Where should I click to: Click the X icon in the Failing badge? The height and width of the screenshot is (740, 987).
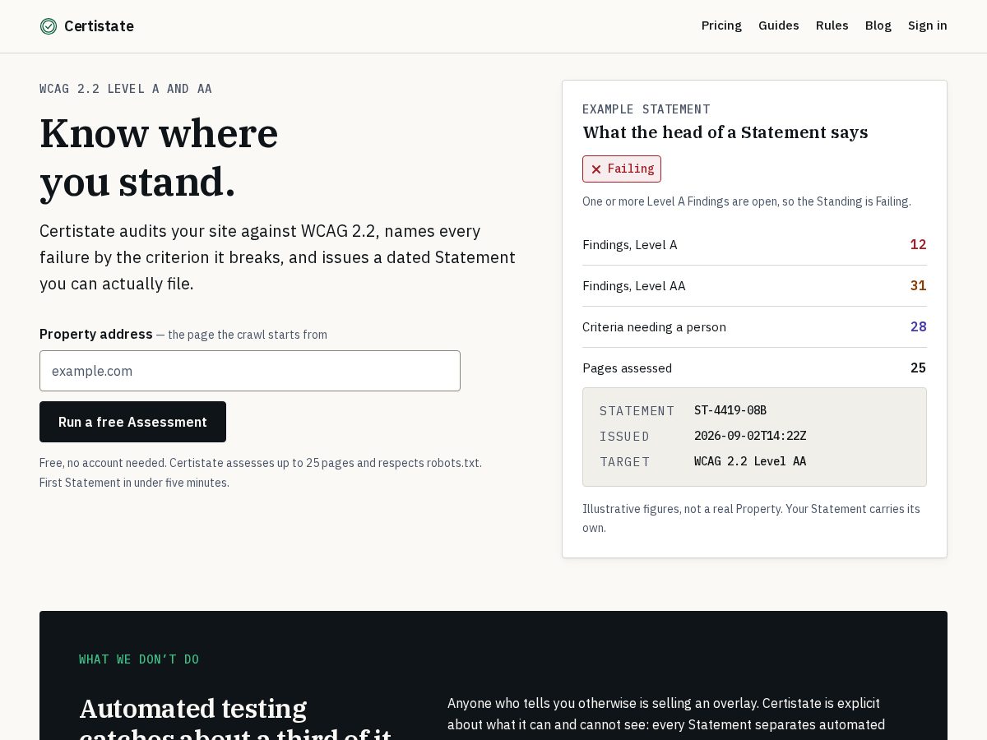(x=596, y=169)
